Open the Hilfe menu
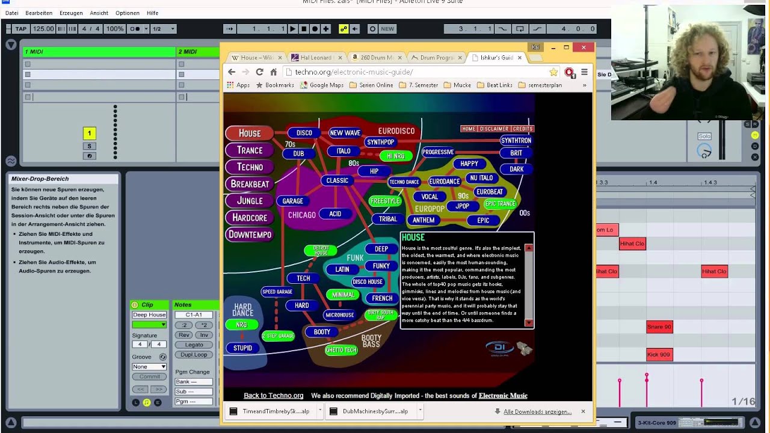This screenshot has width=770, height=433. pyautogui.click(x=153, y=13)
